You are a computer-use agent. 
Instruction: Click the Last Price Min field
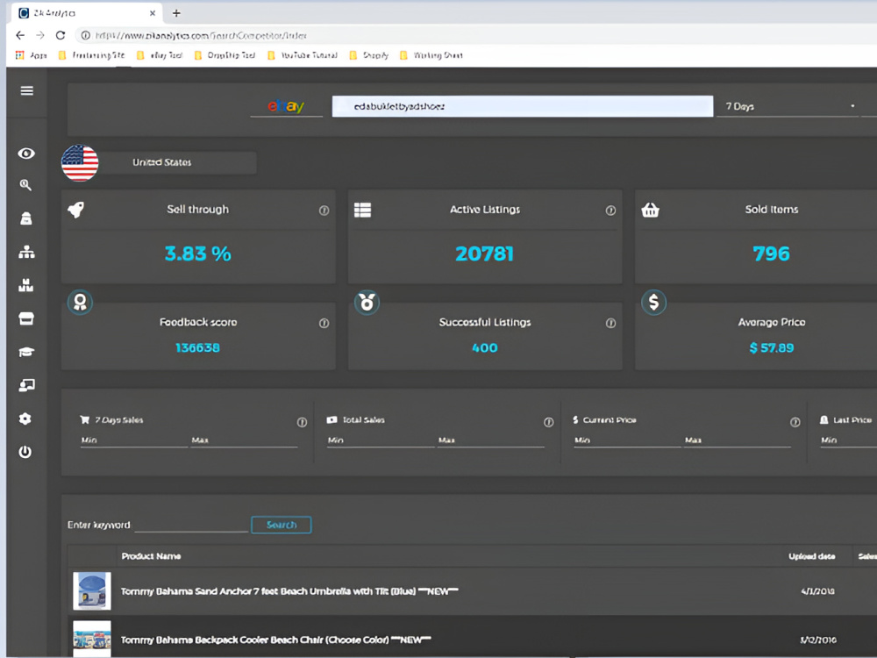pos(848,440)
